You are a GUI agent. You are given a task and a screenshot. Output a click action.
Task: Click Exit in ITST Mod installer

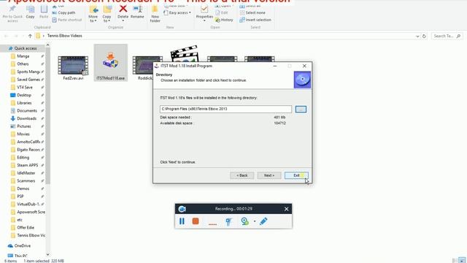click(296, 175)
